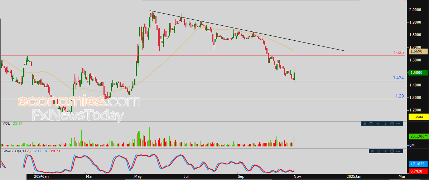Click the blue 1.29 support level label
This screenshot has width=429, height=180.
tap(400, 96)
